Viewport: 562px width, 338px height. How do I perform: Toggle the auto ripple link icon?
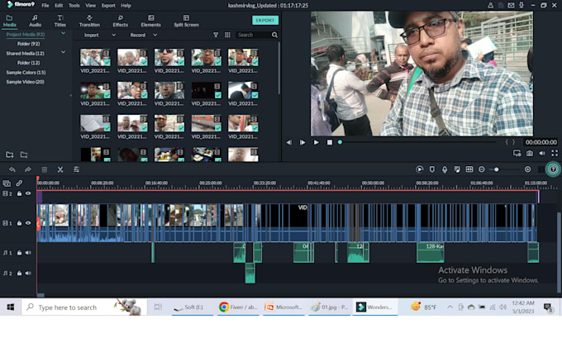[19, 183]
